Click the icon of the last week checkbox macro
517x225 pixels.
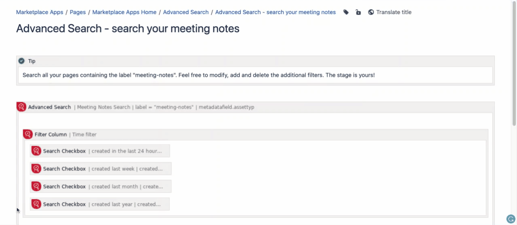click(x=36, y=169)
